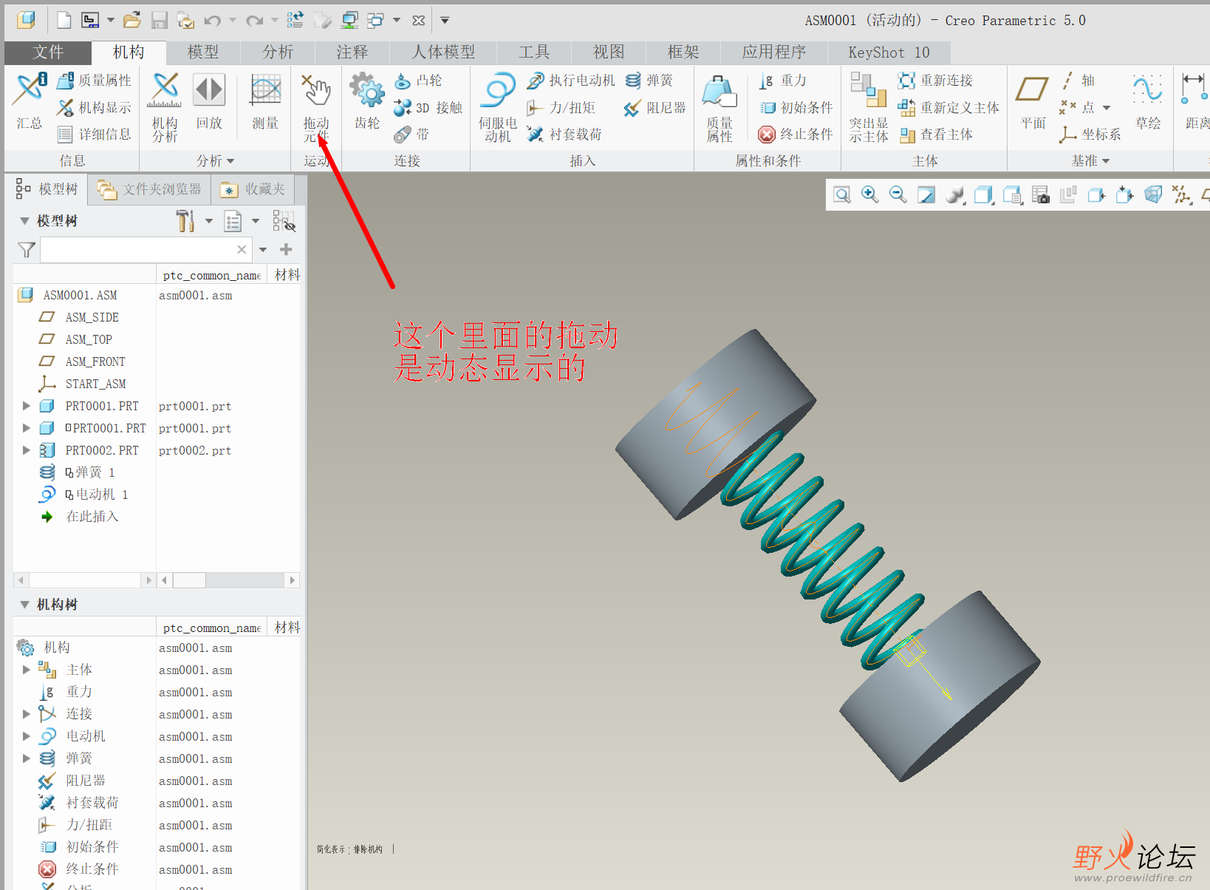Insert an 执行电动机 force motor
The width and height of the screenshot is (1210, 890).
[x=571, y=80]
